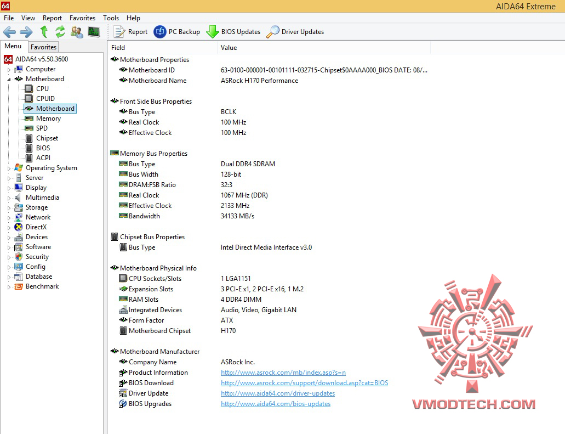This screenshot has width=565, height=434.
Task: Select BIOS icon in tree
Action: click(x=29, y=148)
